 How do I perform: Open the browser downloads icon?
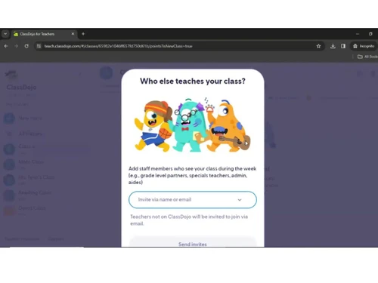333,46
